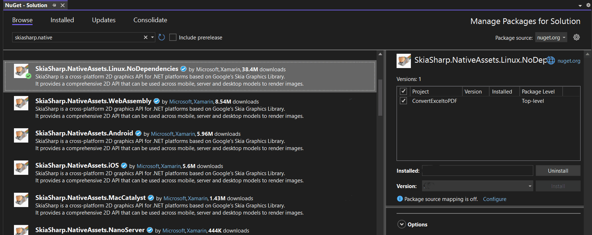This screenshot has height=235, width=592.
Task: Switch to the Installed tab
Action: [x=62, y=20]
